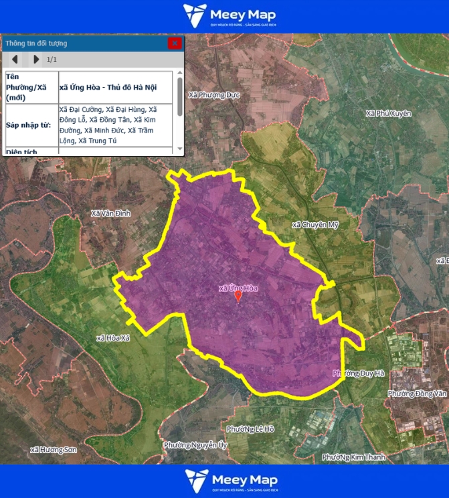Select the Phường Lê Hồ area
This screenshot has height=498, width=449.
coord(250,429)
